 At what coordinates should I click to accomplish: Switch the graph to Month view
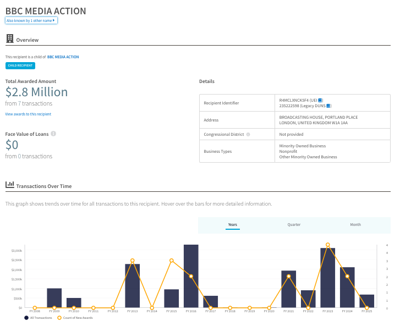(x=355, y=225)
